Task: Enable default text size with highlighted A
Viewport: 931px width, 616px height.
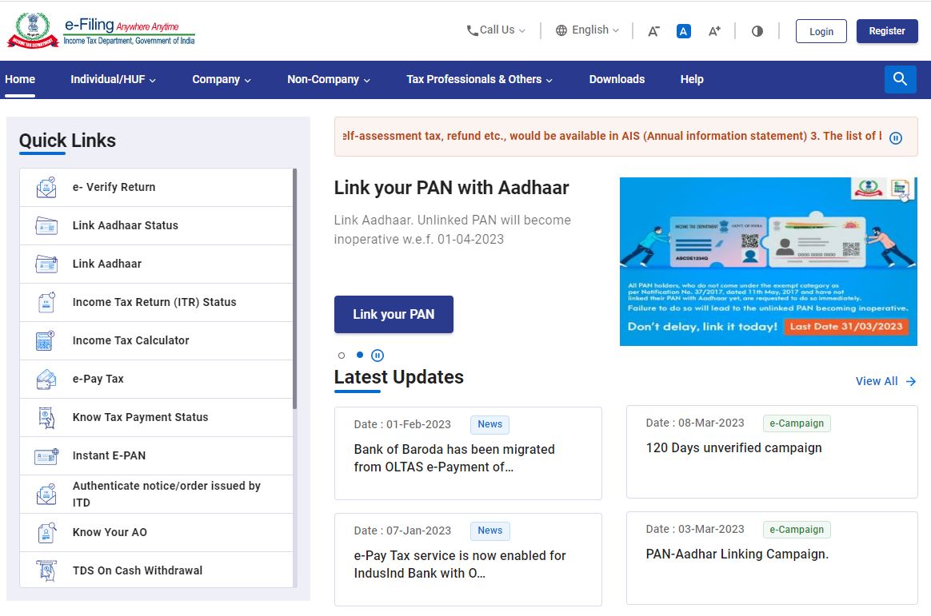Action: pos(683,30)
